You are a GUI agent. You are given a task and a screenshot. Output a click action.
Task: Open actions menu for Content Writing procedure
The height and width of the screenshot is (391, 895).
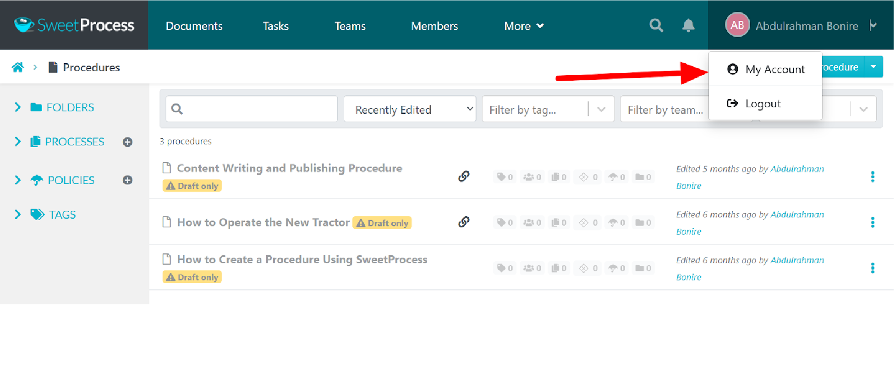pyautogui.click(x=872, y=176)
